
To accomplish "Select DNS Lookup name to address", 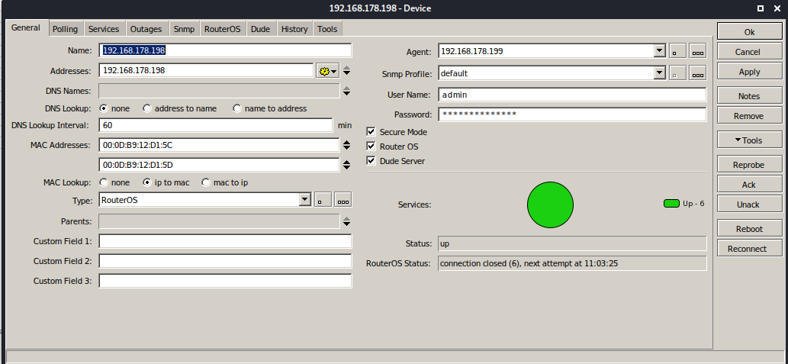I will tap(237, 108).
